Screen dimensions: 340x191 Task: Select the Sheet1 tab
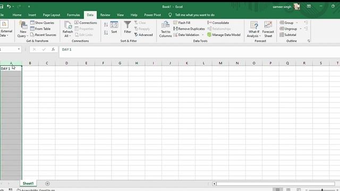tap(28, 184)
